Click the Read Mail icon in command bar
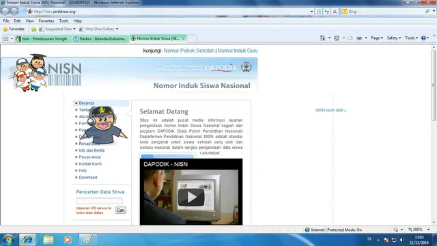Image resolution: width=437 pixels, height=246 pixels. click(350, 38)
